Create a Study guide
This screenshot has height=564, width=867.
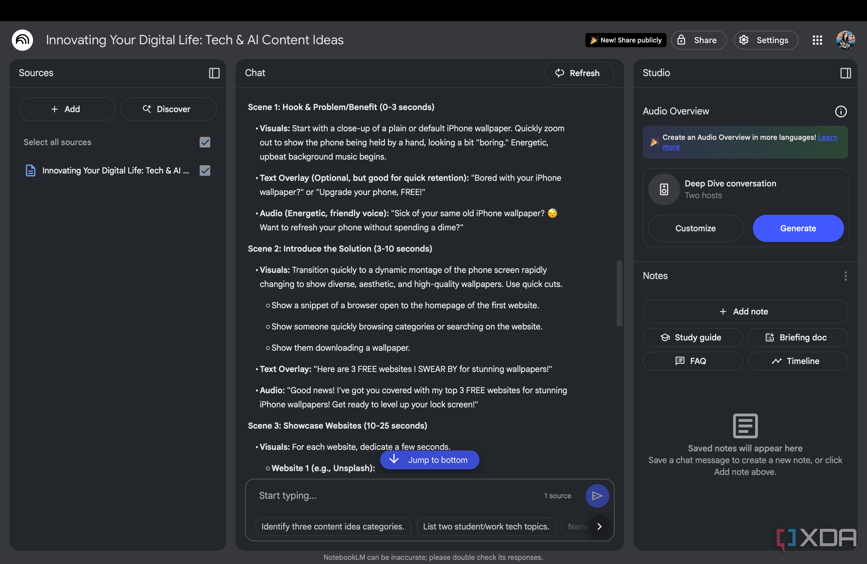(692, 337)
